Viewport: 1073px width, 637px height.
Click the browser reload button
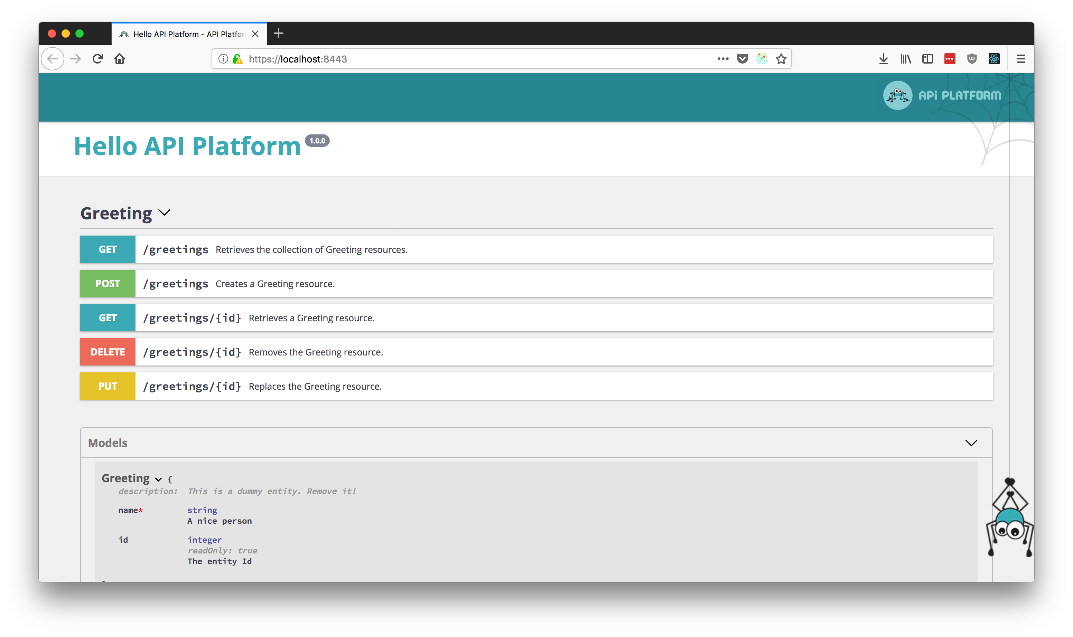click(97, 59)
